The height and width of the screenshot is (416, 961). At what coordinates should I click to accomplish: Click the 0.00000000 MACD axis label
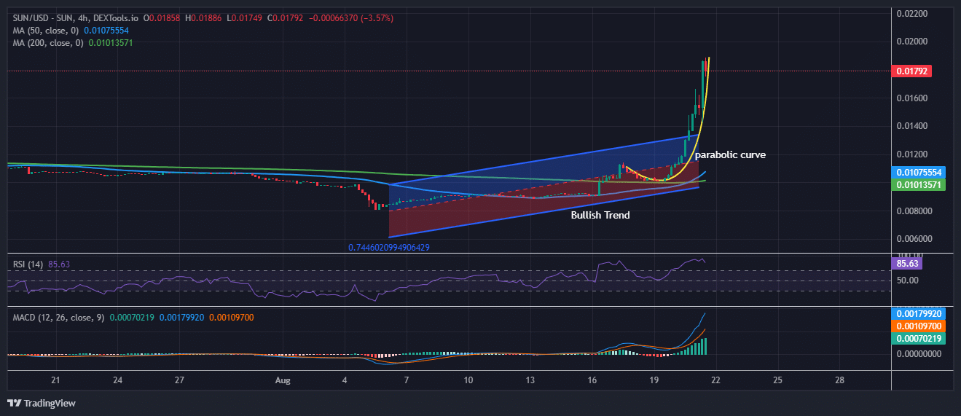click(x=917, y=354)
